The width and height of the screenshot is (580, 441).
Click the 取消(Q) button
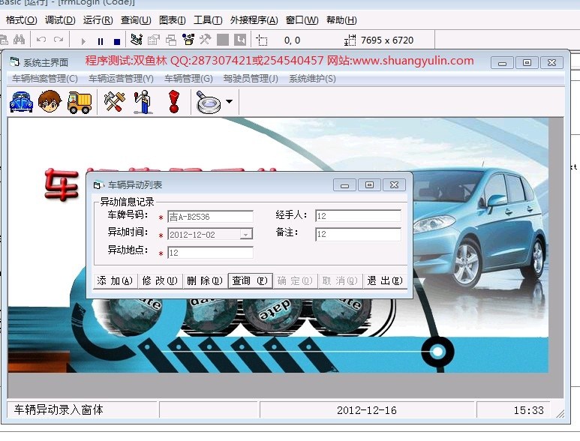click(340, 281)
